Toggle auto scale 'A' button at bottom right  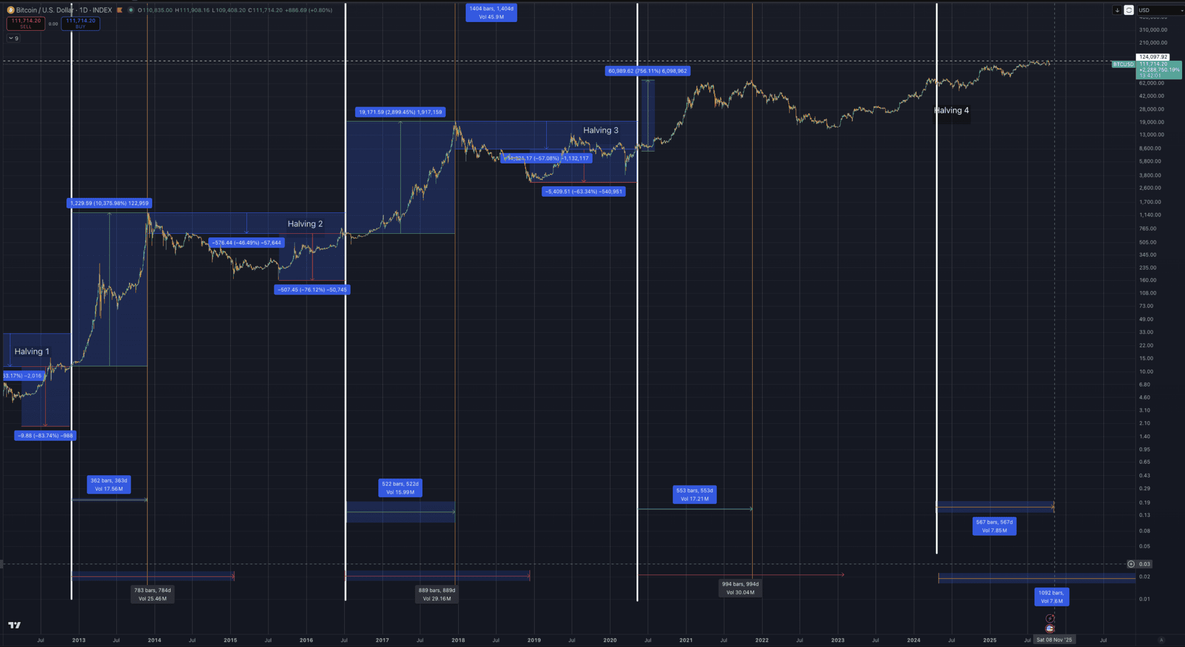point(1161,640)
